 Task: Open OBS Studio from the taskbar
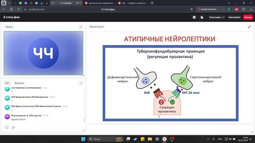[172, 139]
